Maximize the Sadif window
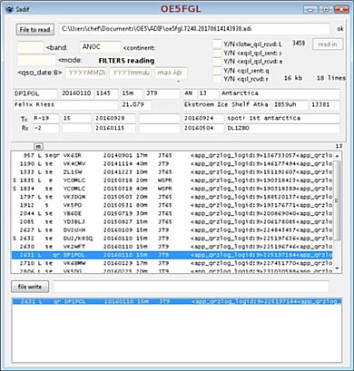This screenshot has height=371, width=354. pyautogui.click(x=326, y=9)
